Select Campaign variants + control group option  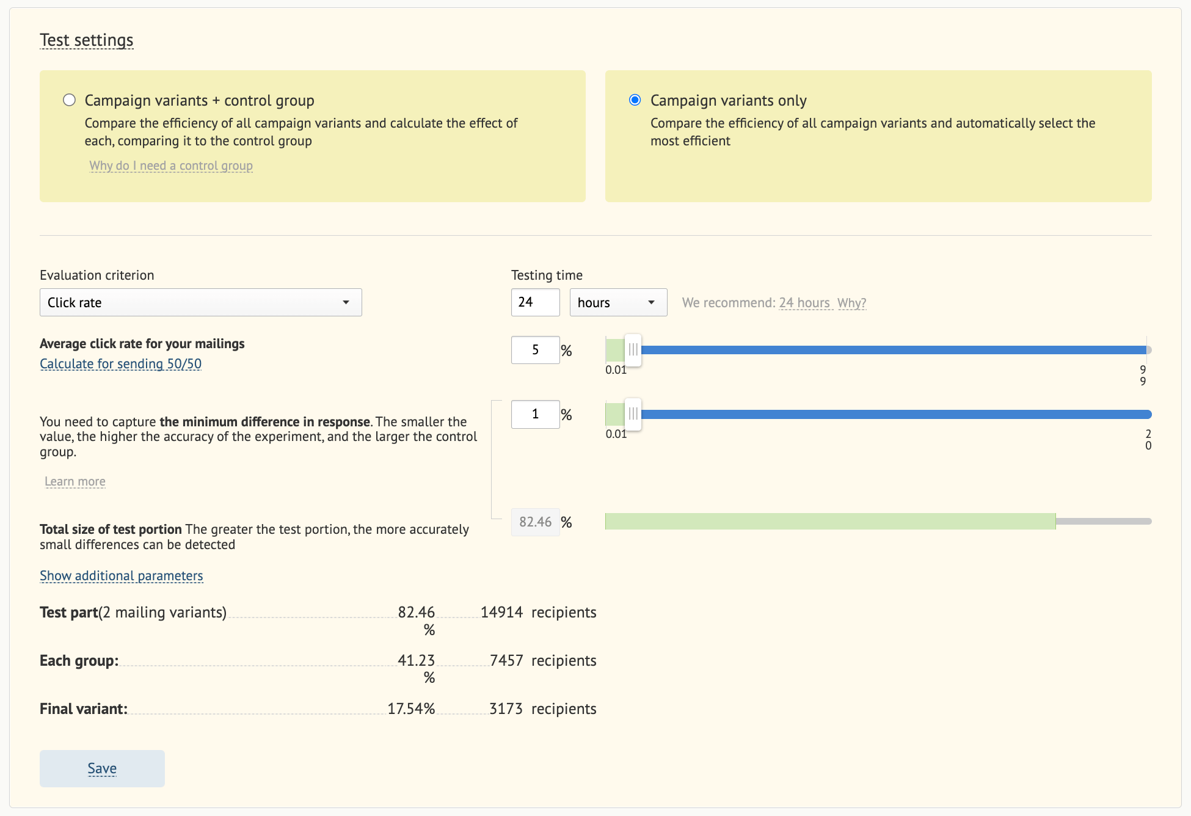69,100
